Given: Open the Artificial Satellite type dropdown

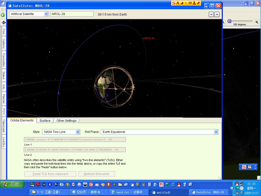Looking at the screenshot, I should pyautogui.click(x=29, y=14).
